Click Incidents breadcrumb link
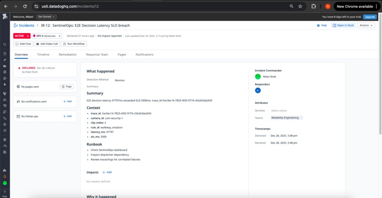Viewport: 382px width, 198px height. [27, 26]
